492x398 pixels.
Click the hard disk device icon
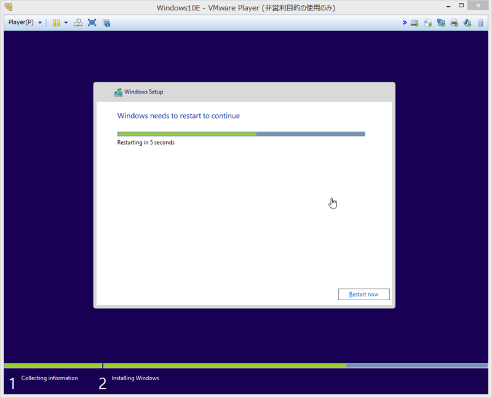coord(415,23)
